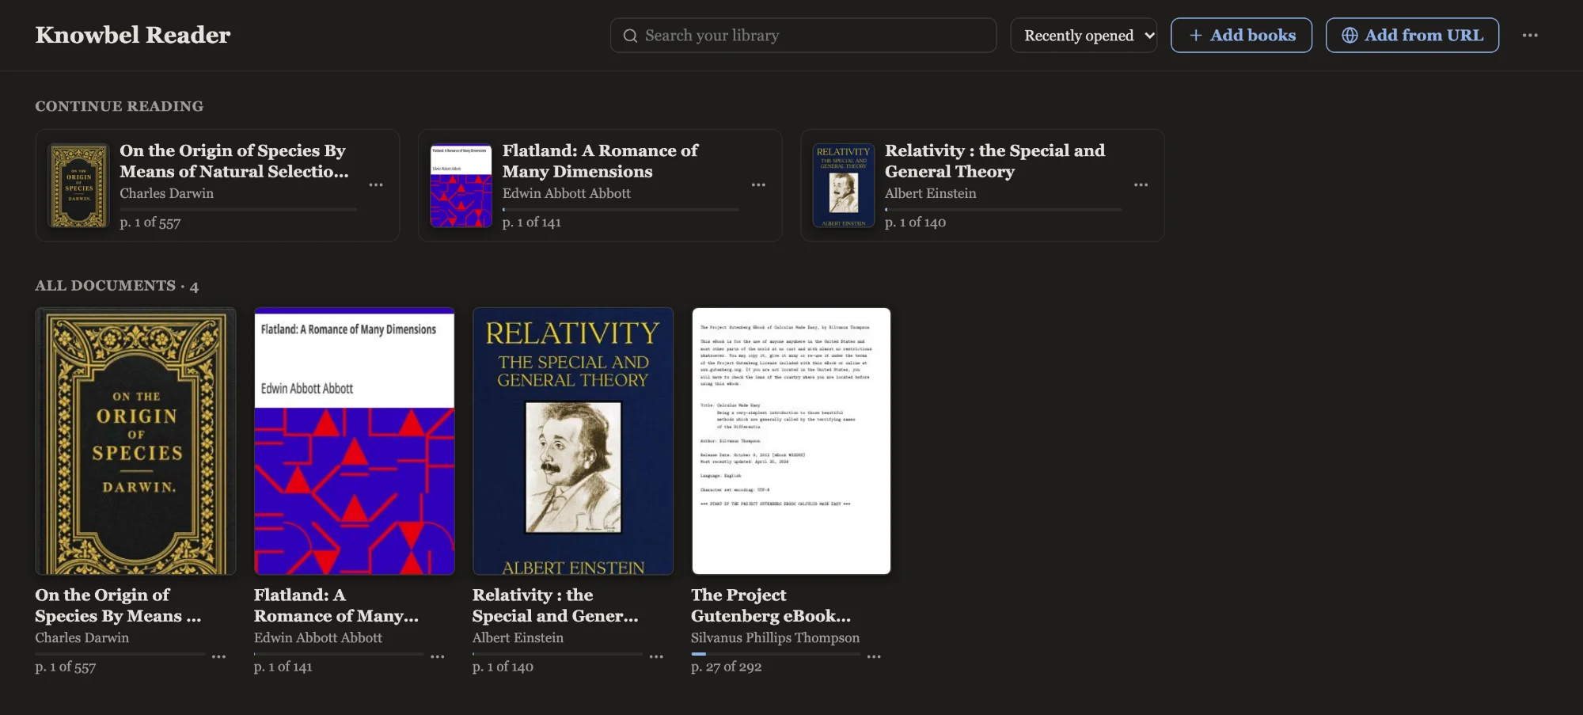Screen dimensions: 1583x715
Task: Open the header overflow menu (three dots)
Action: [1530, 35]
